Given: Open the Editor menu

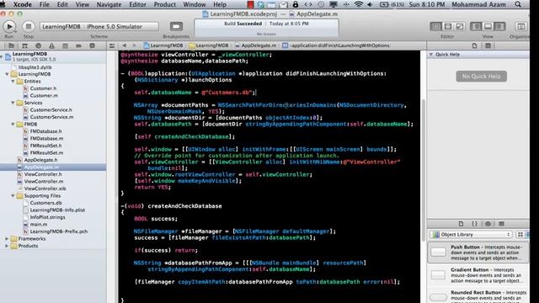Looking at the screenshot, I should (137, 4).
